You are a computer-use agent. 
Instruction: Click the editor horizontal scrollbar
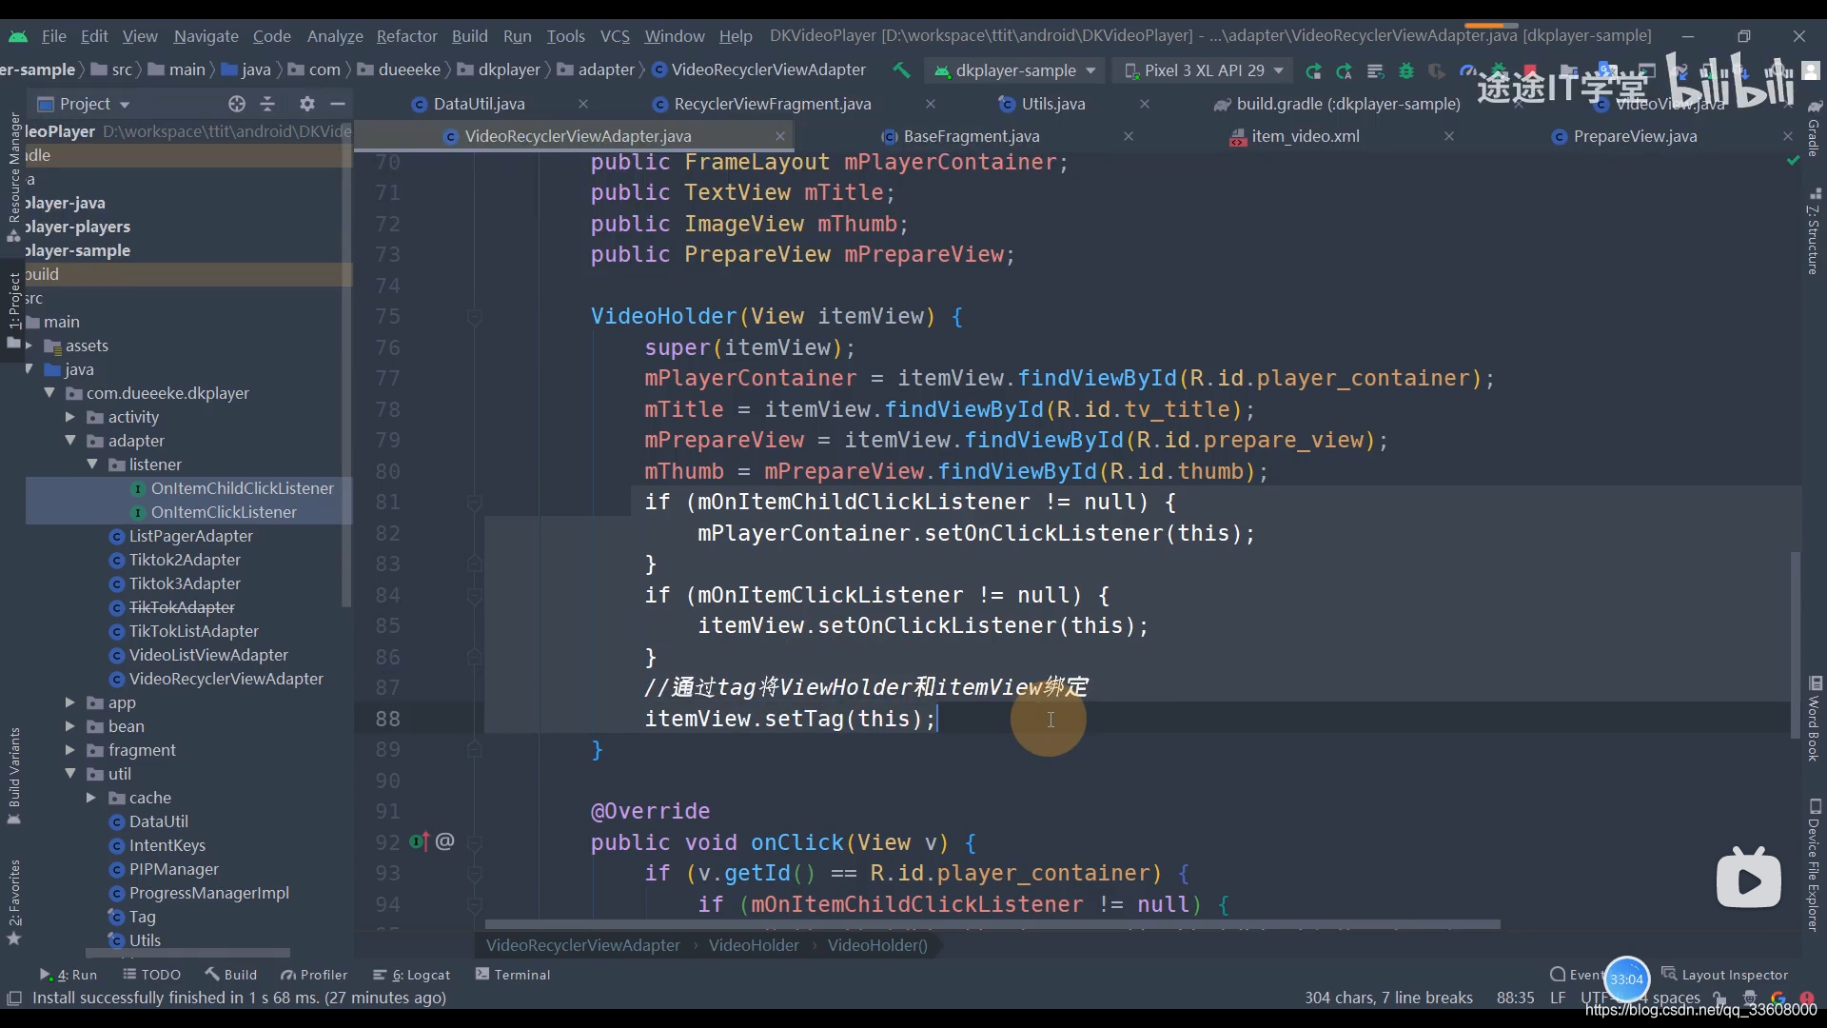point(992,924)
